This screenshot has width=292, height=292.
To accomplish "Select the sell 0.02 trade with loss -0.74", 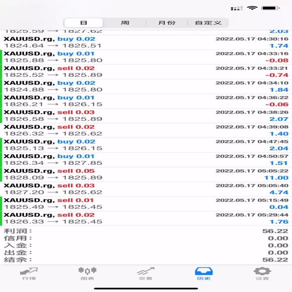I will 146,72.
